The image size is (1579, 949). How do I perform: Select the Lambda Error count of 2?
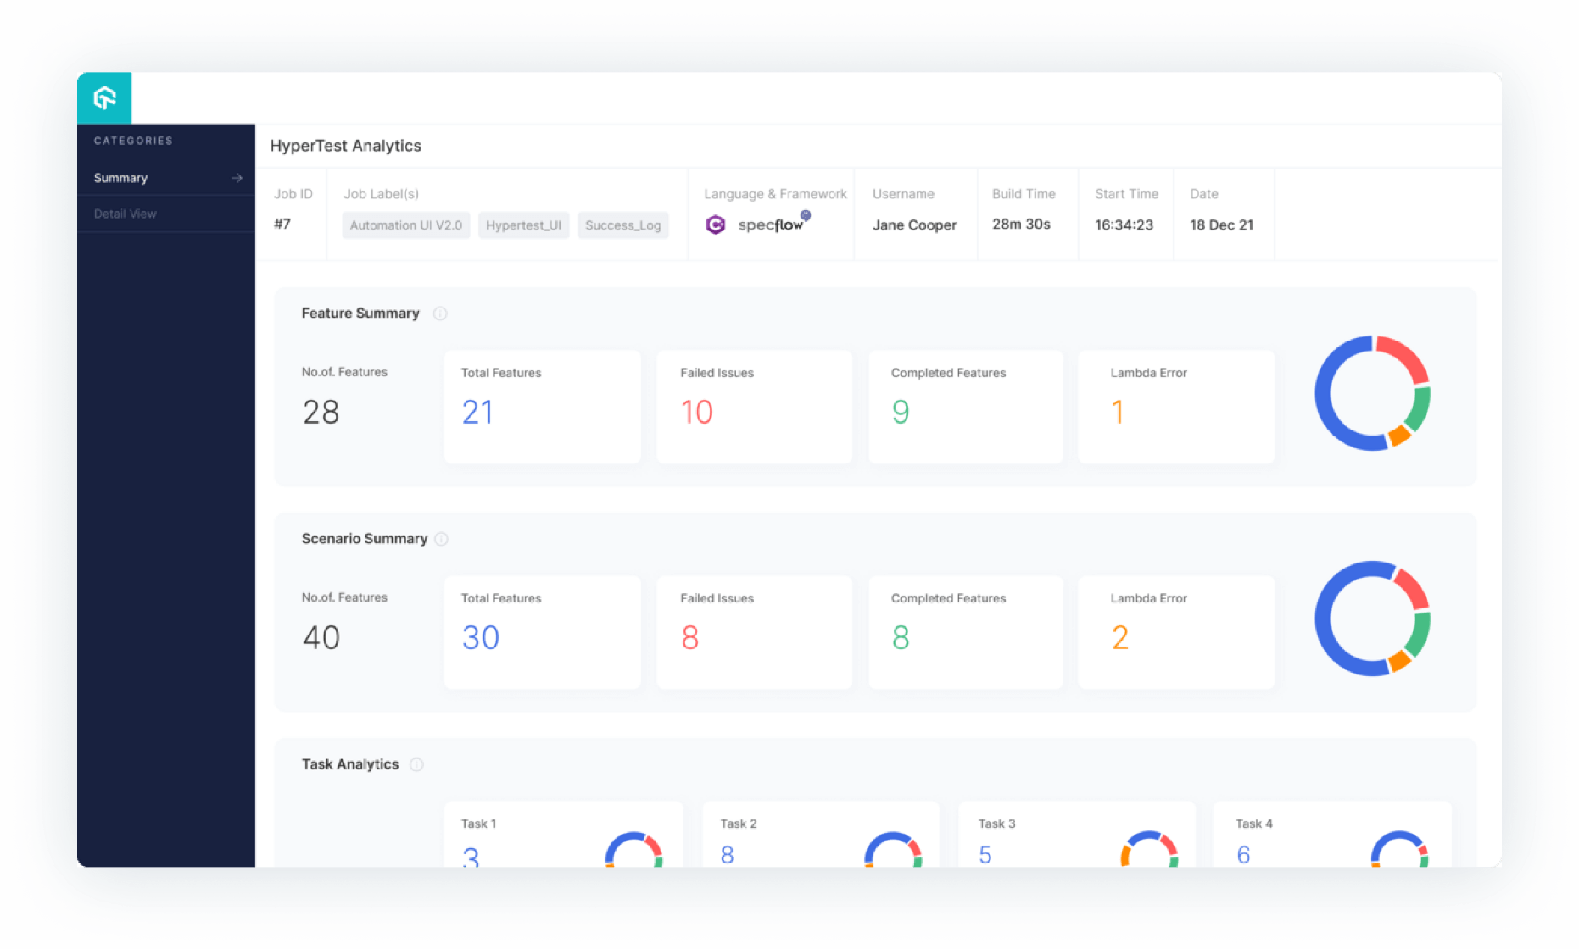pyautogui.click(x=1121, y=637)
